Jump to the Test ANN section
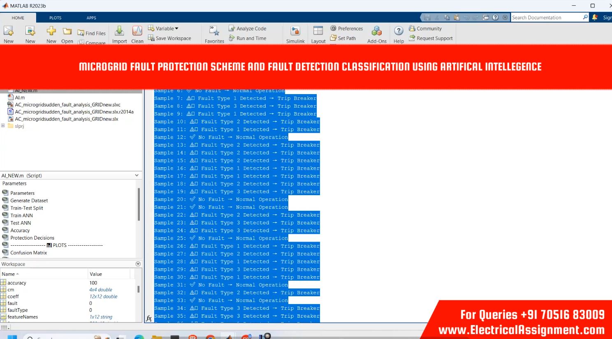This screenshot has width=612, height=339. 21,223
